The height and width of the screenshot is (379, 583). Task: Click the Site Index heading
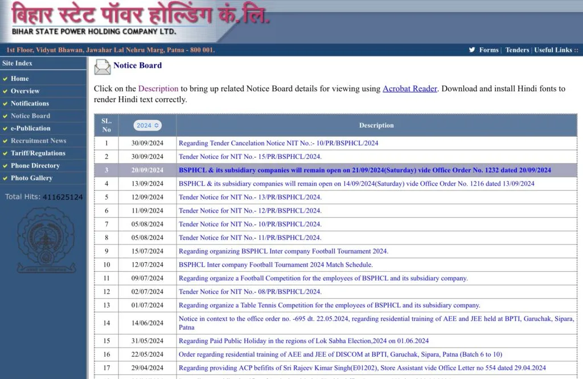[17, 63]
